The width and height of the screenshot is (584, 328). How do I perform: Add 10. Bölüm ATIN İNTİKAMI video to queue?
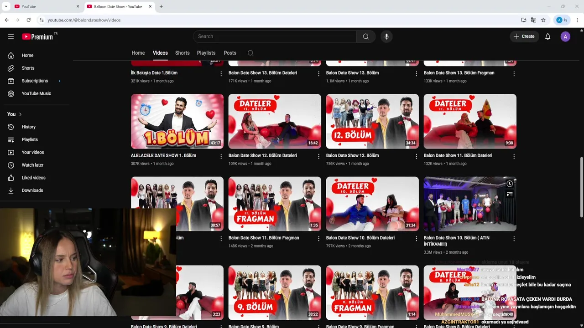tap(509, 195)
